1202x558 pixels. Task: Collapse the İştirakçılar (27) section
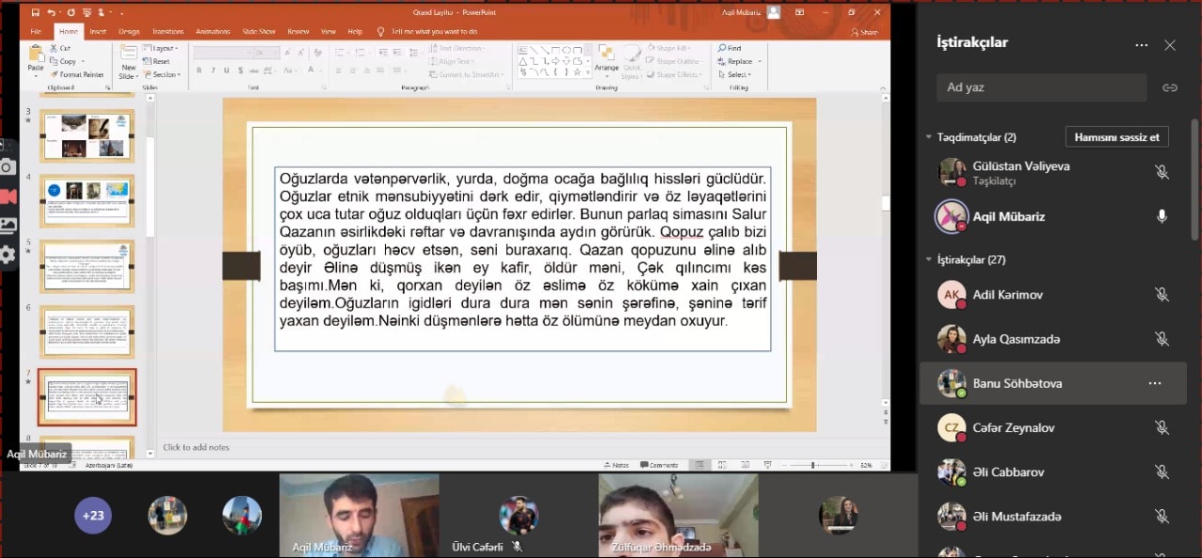[x=929, y=259]
